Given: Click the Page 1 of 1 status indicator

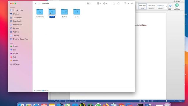Looking at the screenshot, I should point(57,101).
